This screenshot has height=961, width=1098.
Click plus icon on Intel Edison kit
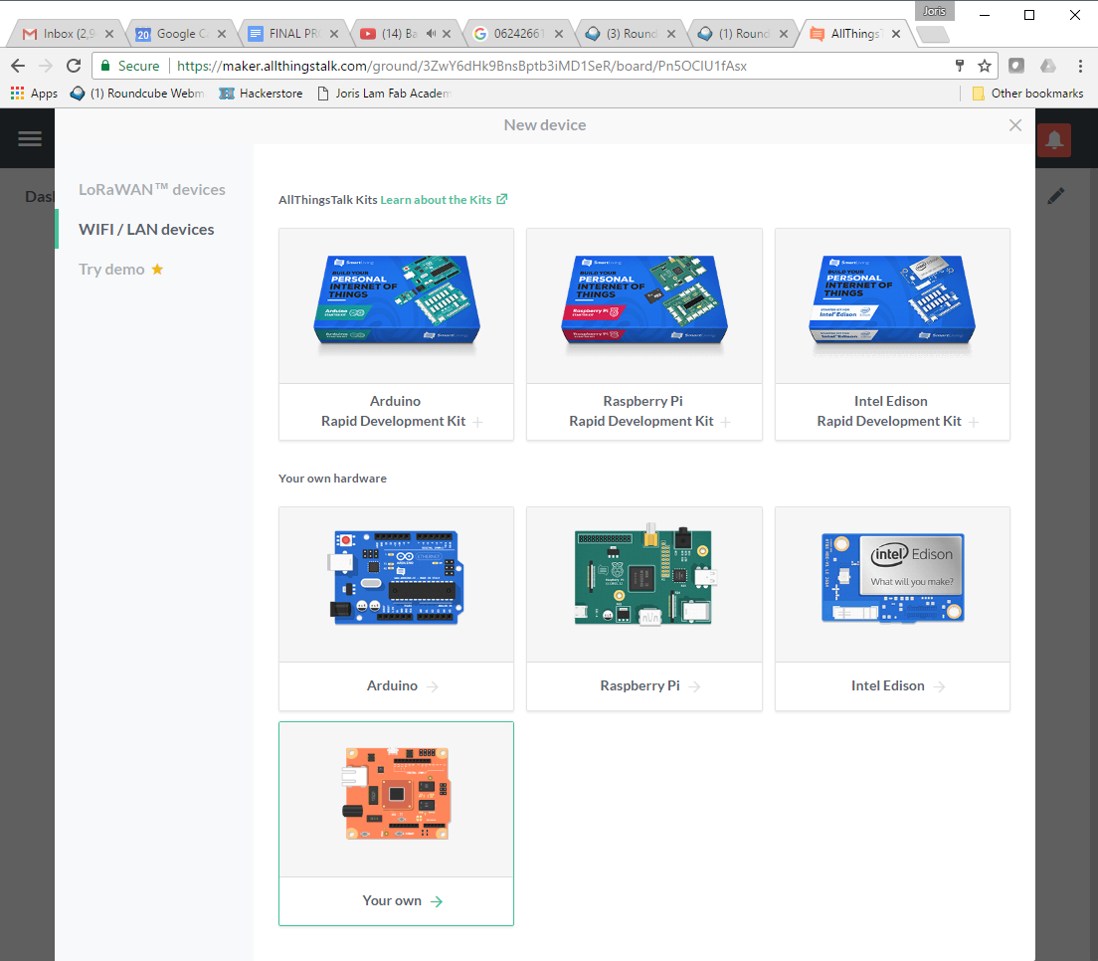tap(974, 422)
